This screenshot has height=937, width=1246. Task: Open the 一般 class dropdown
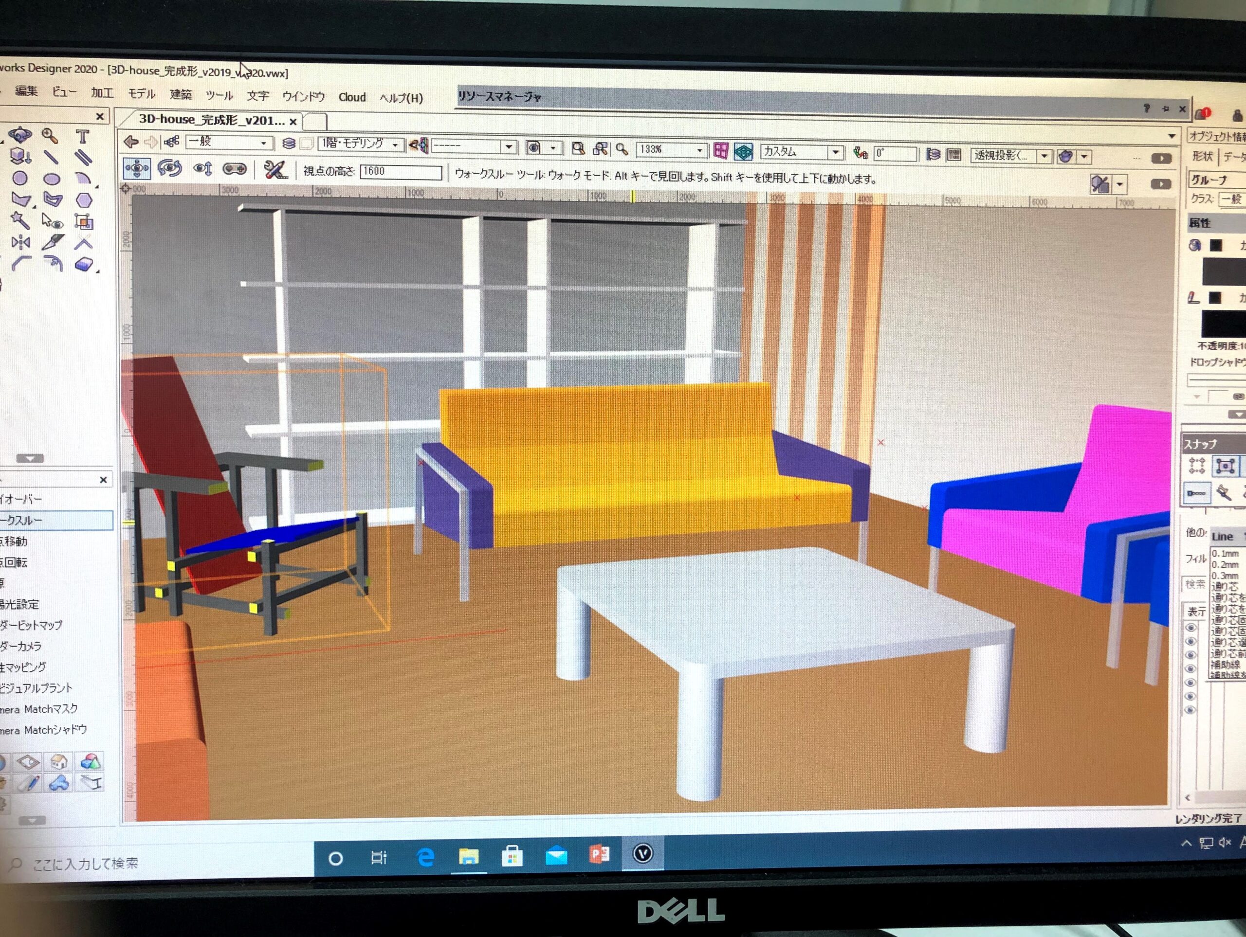[x=263, y=144]
